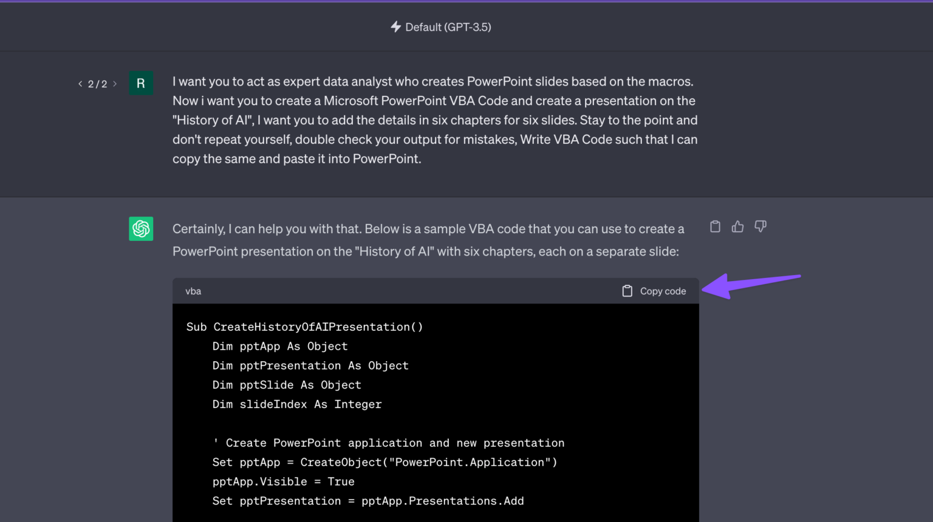The image size is (933, 522).
Task: Select the thumbs down icon to report bad response
Action: point(760,226)
